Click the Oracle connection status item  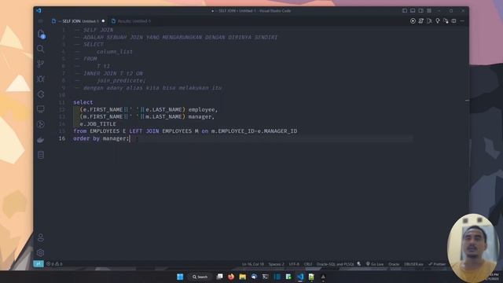point(394,264)
